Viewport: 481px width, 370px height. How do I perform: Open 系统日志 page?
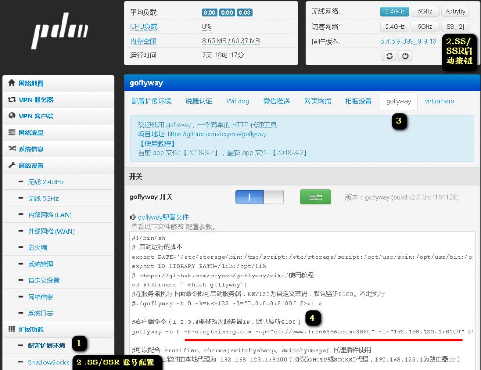tap(40, 313)
